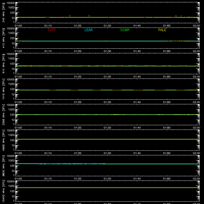The height and width of the screenshot is (204, 204).
Task: Select the 15400 MHz [SFU] axis label
Action: coord(3,191)
